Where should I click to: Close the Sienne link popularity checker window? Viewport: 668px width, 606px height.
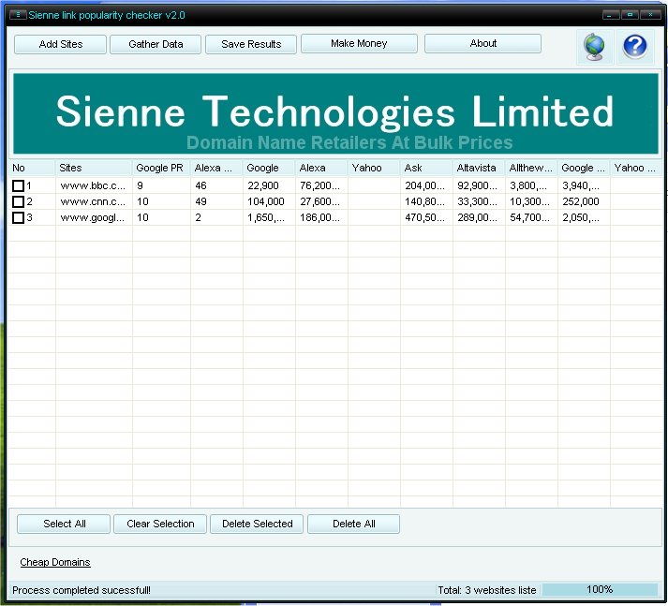[x=650, y=15]
